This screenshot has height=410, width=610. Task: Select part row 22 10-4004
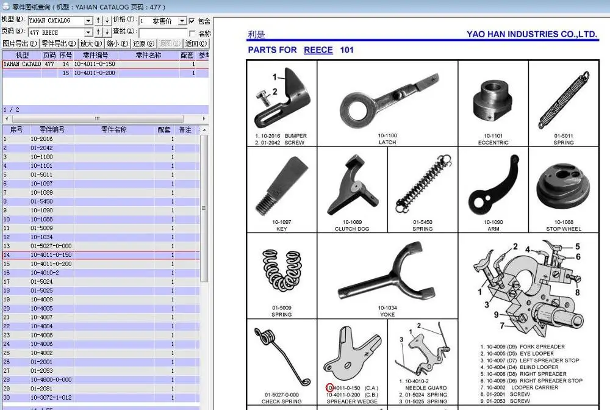click(x=101, y=326)
